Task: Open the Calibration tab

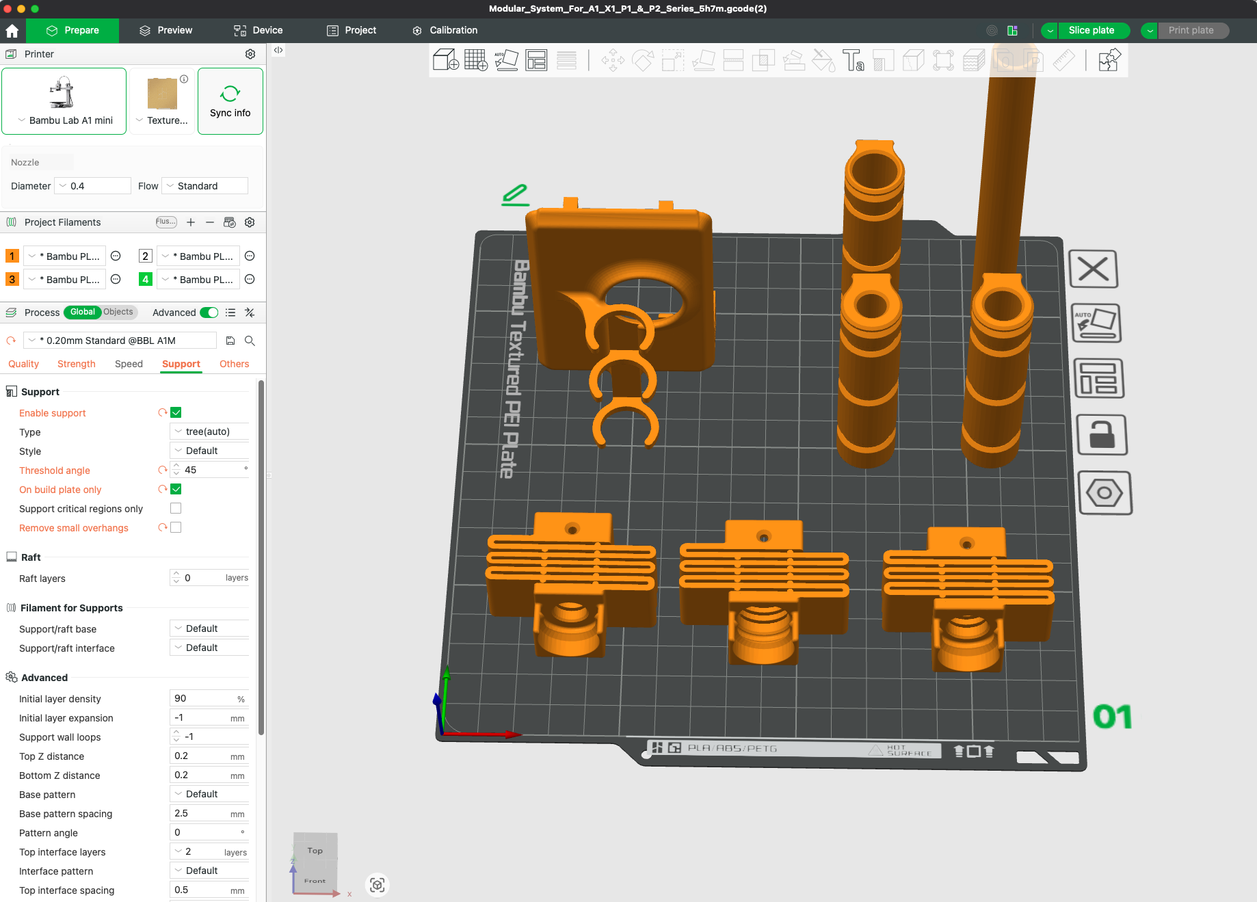Action: (x=445, y=31)
